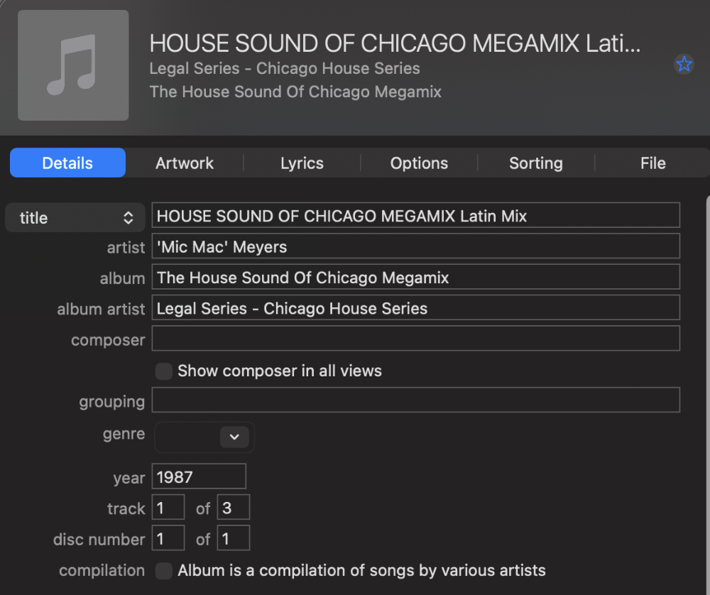Click the vertical scrollbar at right edge

coord(708,394)
